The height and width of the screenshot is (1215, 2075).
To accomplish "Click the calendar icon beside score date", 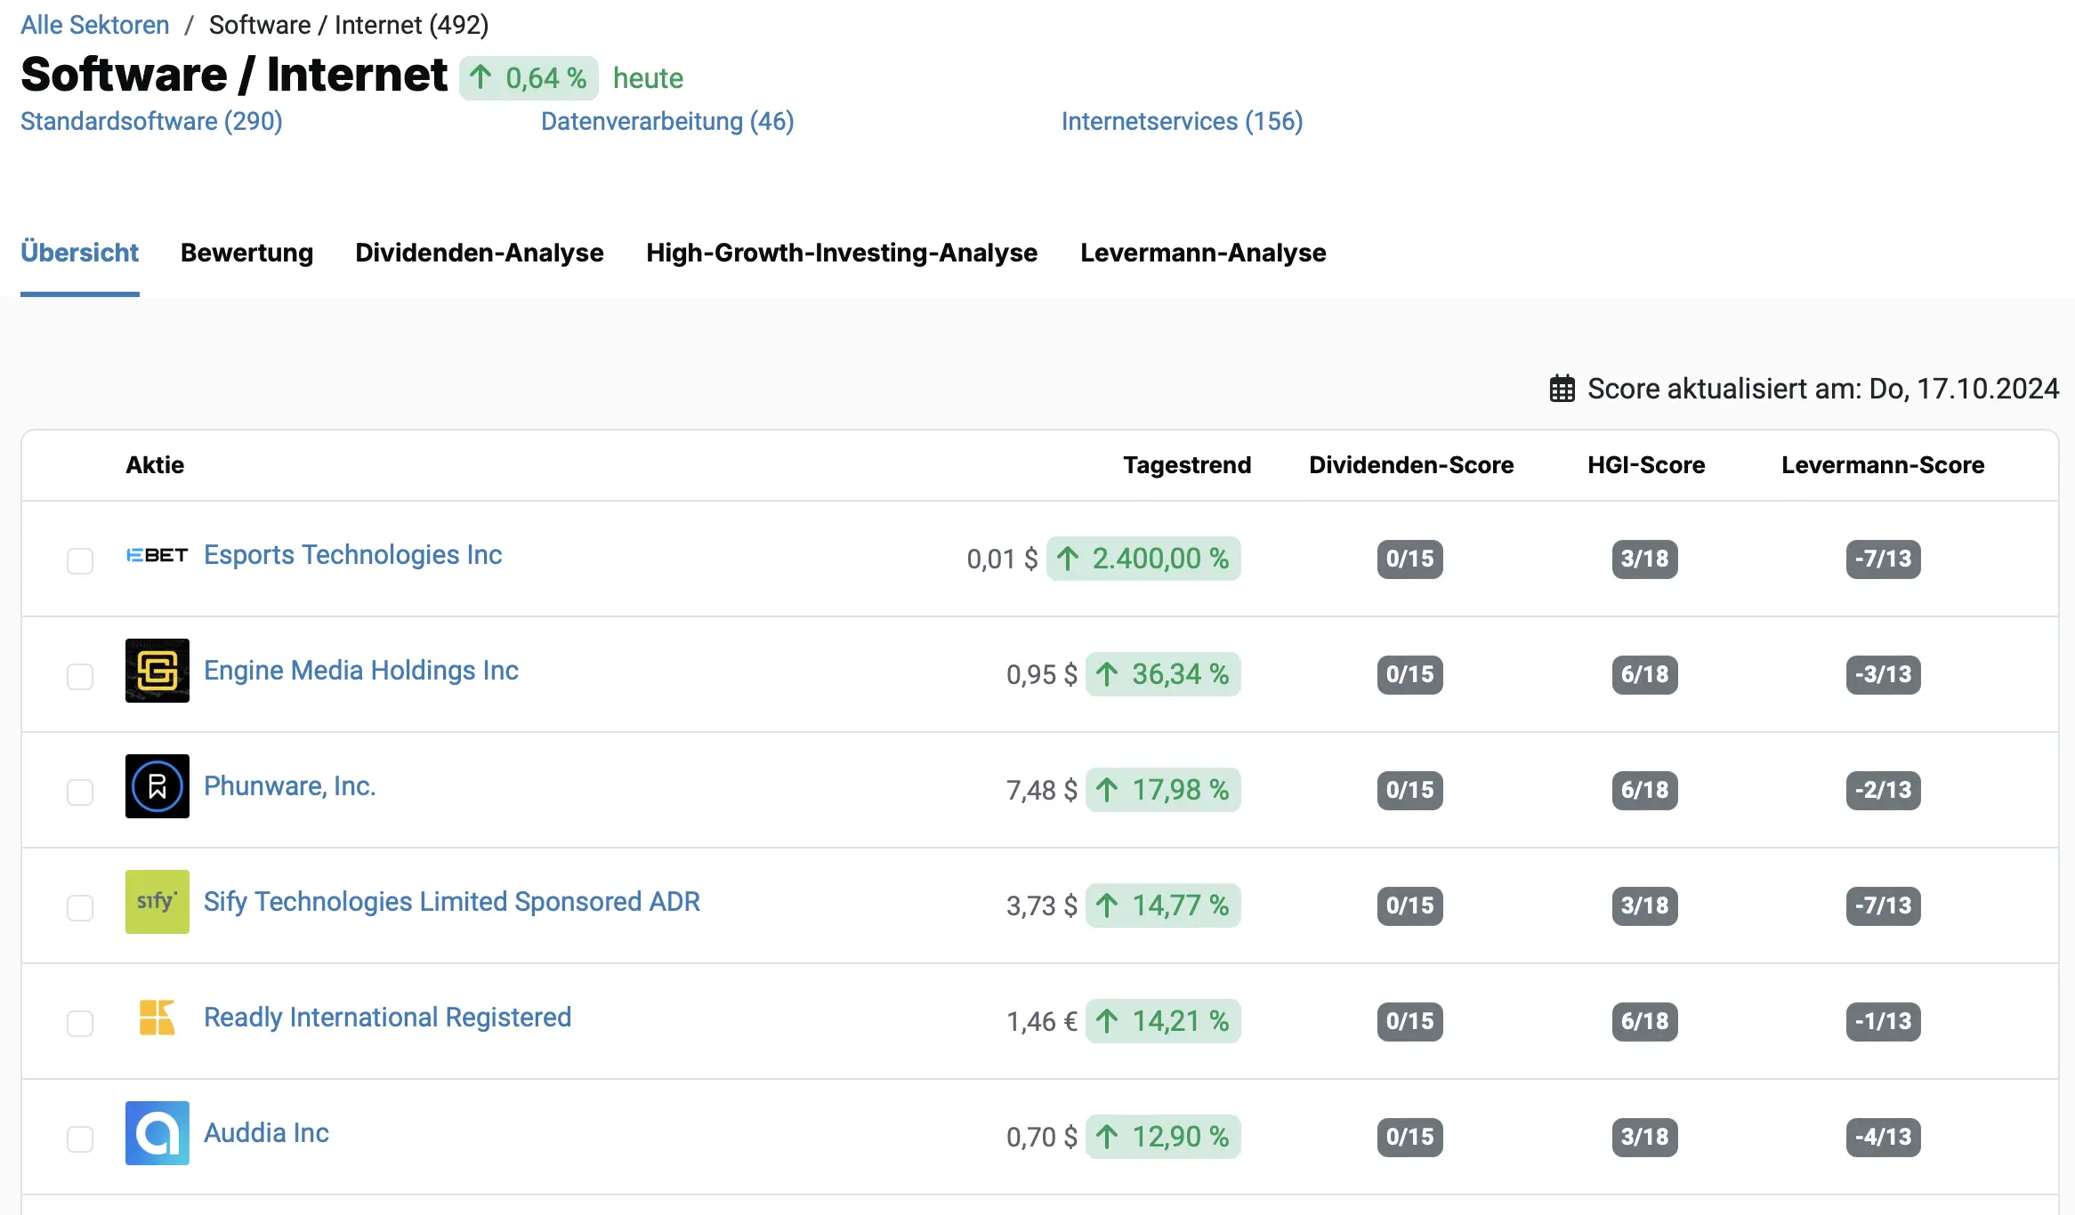I will pos(1562,389).
